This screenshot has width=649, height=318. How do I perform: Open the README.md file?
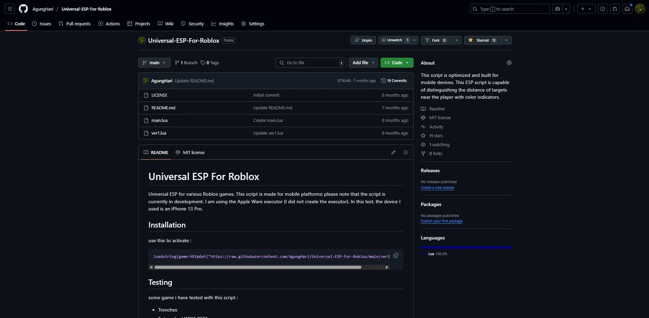[163, 108]
